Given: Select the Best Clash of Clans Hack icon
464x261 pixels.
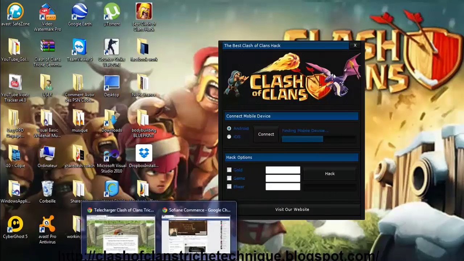Looking at the screenshot, I should [144, 17].
